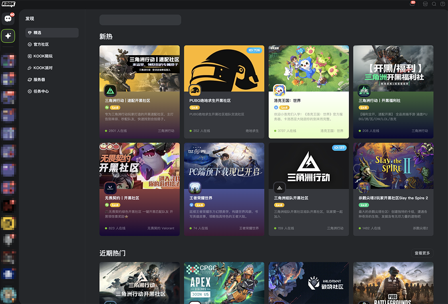Screen dimensions: 448x304
Task: Click the 三角洲行动 | 开黑福利社 server avatar icon
Action: pos(364,91)
